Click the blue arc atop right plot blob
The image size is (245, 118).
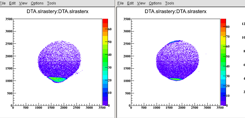point(175,42)
